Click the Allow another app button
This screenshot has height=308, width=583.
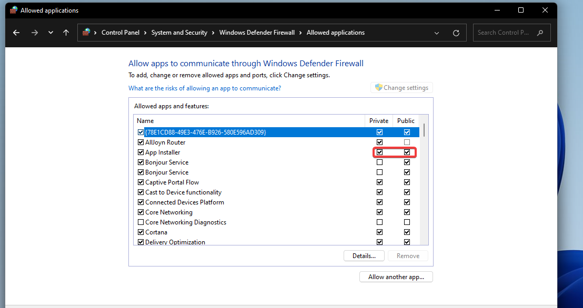(x=396, y=276)
